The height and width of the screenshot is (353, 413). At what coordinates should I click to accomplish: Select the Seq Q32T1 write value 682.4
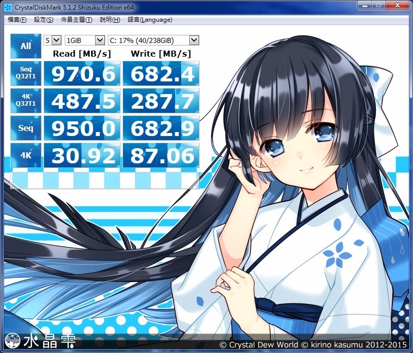[161, 73]
